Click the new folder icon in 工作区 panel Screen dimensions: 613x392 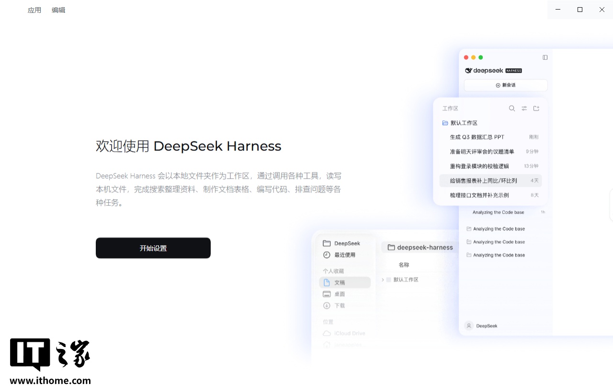(536, 109)
